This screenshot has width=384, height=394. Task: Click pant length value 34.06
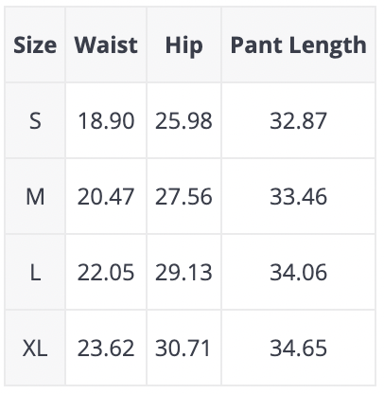pyautogui.click(x=298, y=273)
